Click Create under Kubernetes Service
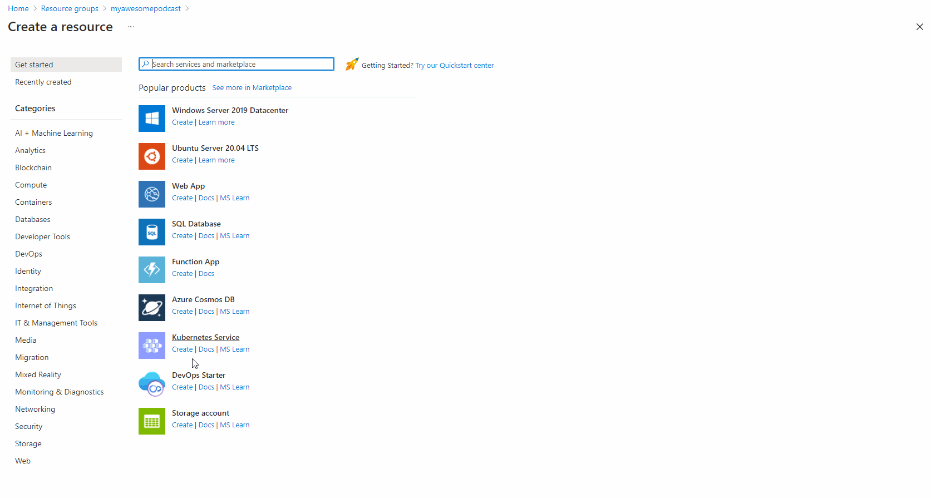The image size is (931, 498). [x=183, y=349]
